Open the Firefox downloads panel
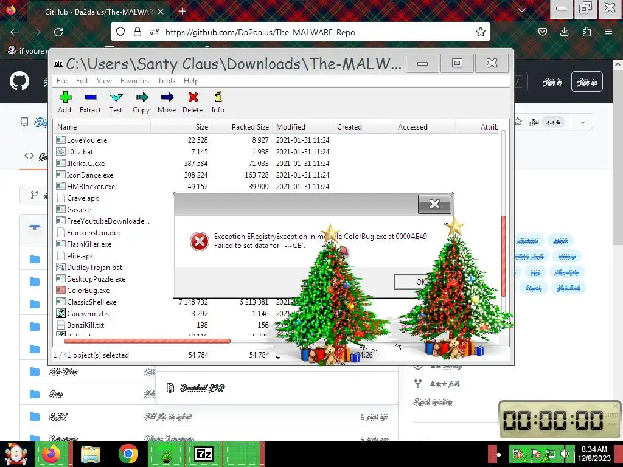The height and width of the screenshot is (467, 623). (x=564, y=32)
